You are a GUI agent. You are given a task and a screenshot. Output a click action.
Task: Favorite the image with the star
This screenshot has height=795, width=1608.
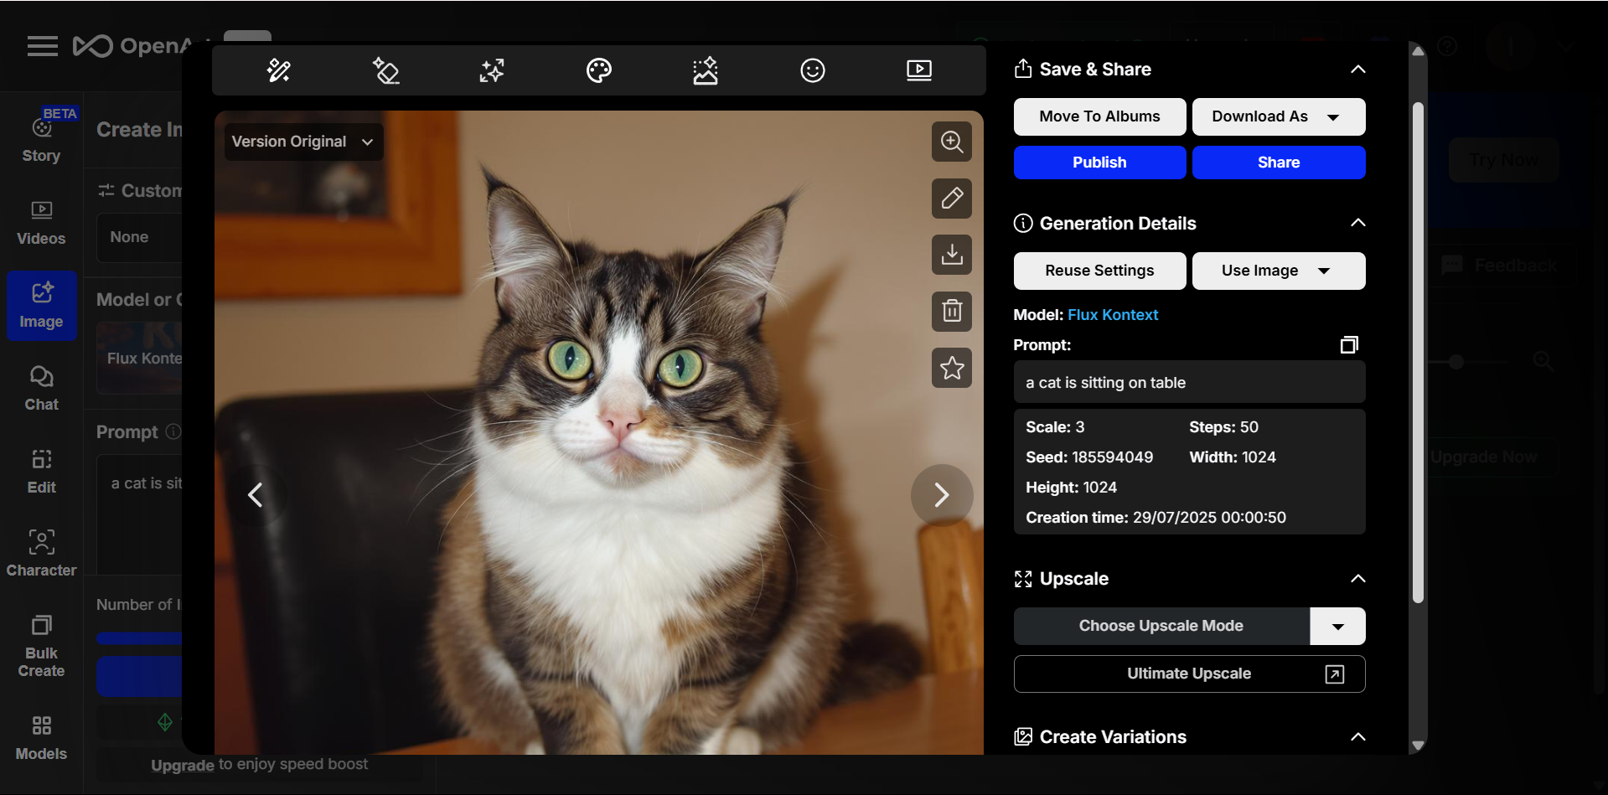951,368
